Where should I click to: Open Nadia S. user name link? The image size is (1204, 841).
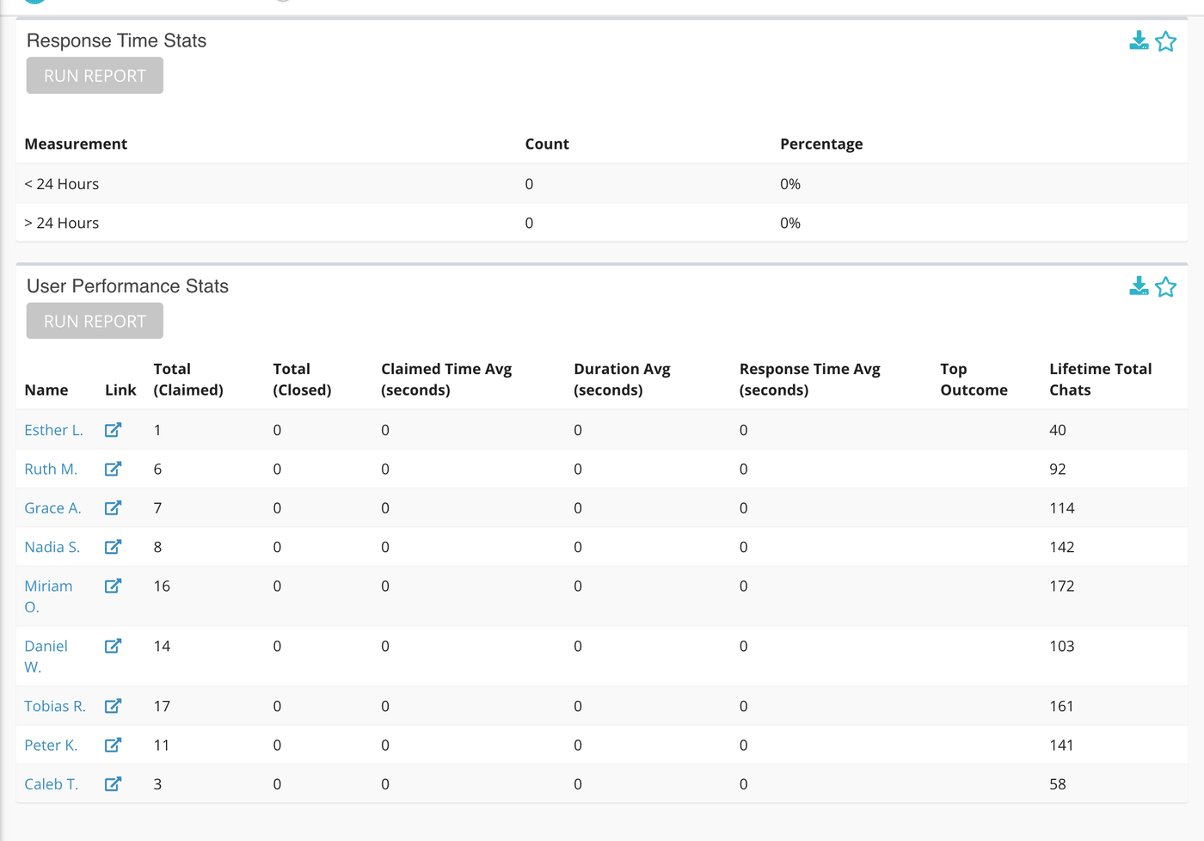click(x=52, y=547)
